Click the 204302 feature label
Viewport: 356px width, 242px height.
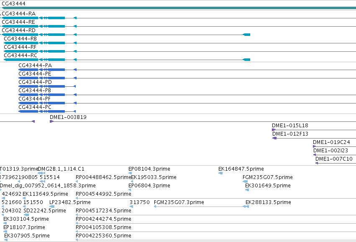pyautogui.click(x=12, y=211)
